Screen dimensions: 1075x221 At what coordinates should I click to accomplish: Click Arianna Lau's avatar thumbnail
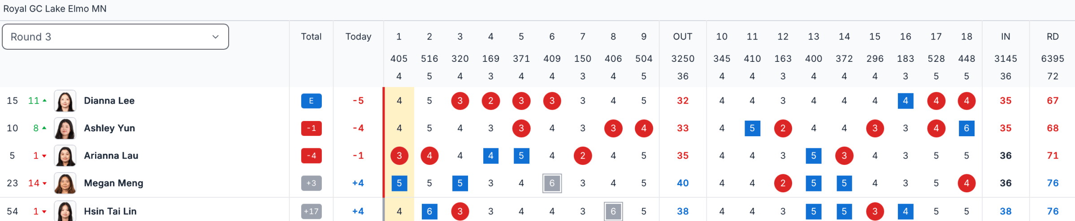click(x=65, y=156)
